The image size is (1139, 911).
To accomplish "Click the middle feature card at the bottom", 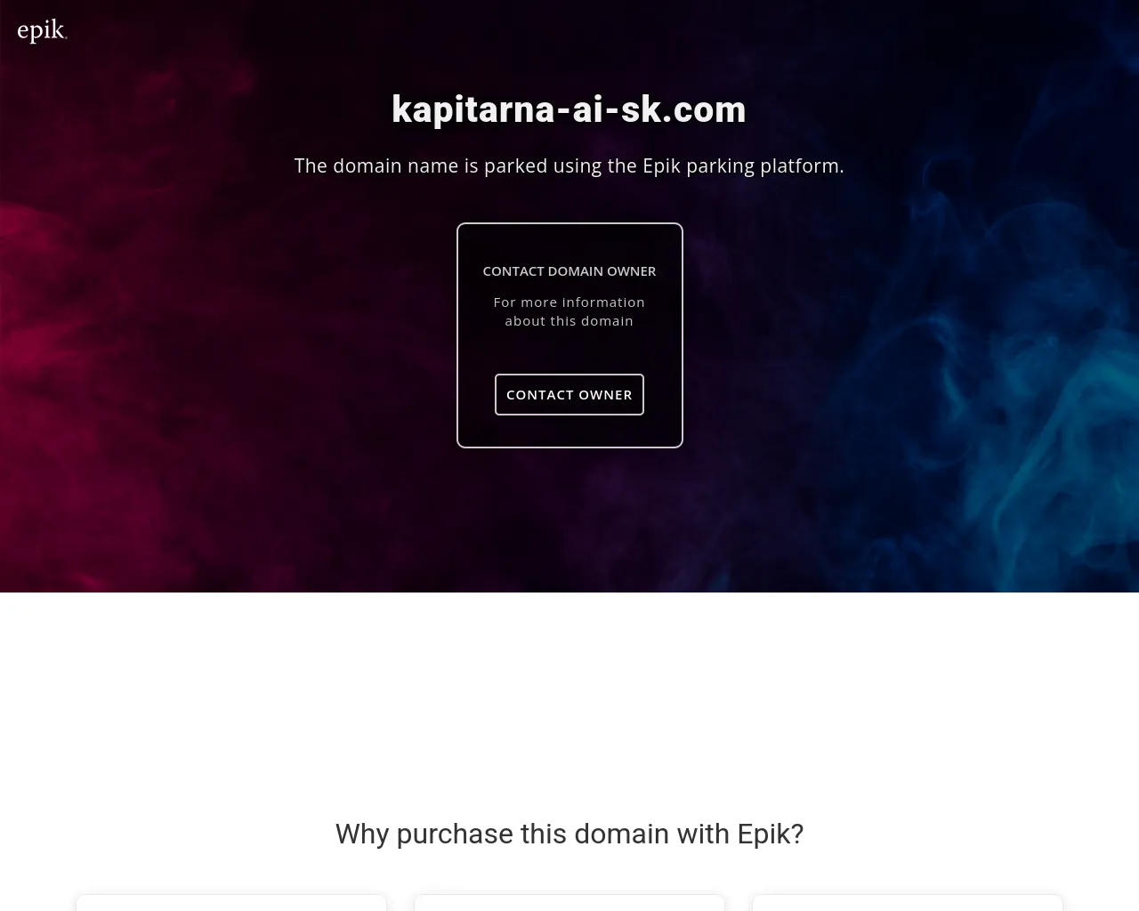I will pos(569,902).
